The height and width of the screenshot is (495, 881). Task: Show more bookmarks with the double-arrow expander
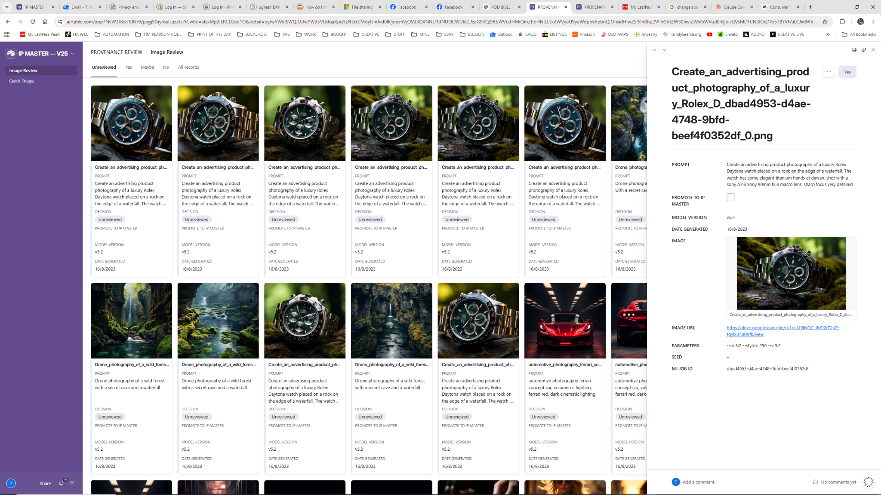pyautogui.click(x=828, y=34)
